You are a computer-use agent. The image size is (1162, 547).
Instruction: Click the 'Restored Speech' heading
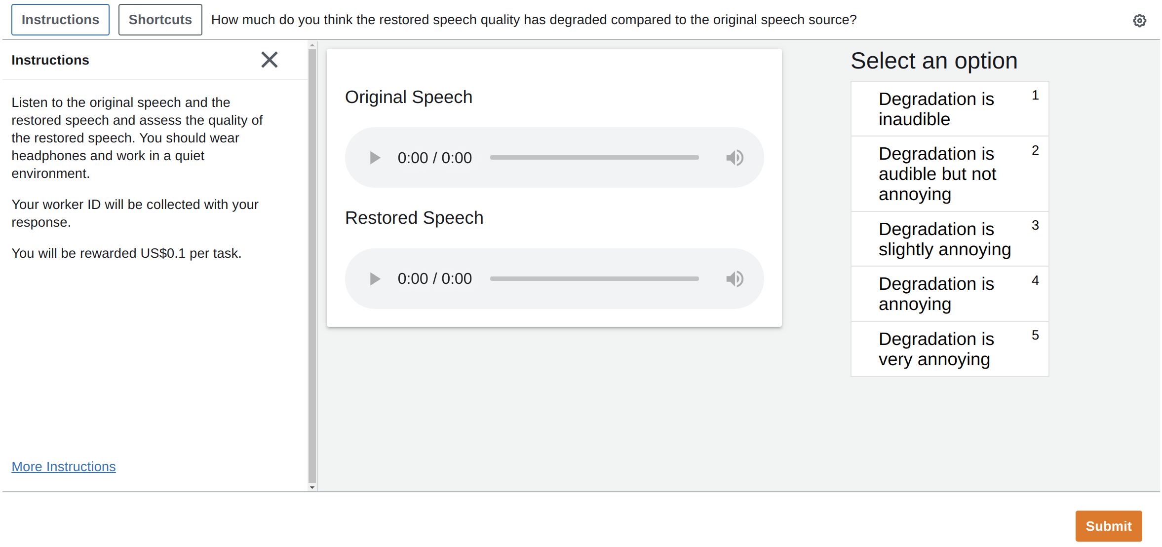[414, 218]
